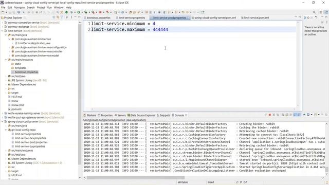The width and height of the screenshot is (329, 185).
Task: Close the limit-service-prod.properties tab
Action: (x=188, y=18)
